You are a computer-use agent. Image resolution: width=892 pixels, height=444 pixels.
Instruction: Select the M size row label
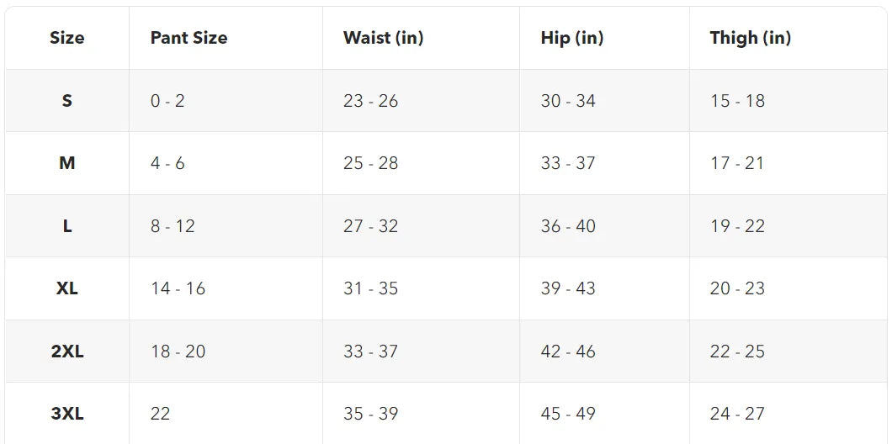click(67, 163)
